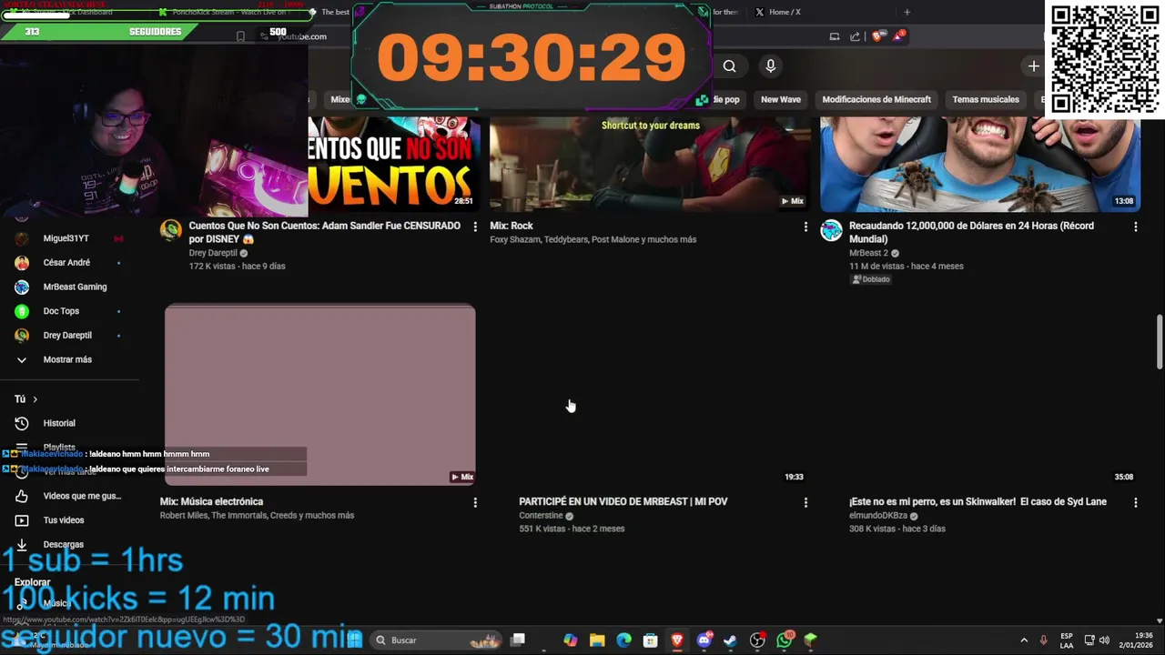
Task: Open options for Adam Sandler video
Action: [x=474, y=227]
